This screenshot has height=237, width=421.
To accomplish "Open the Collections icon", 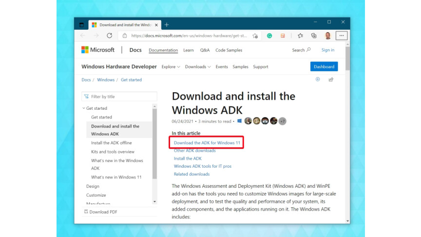I will coord(314,36).
